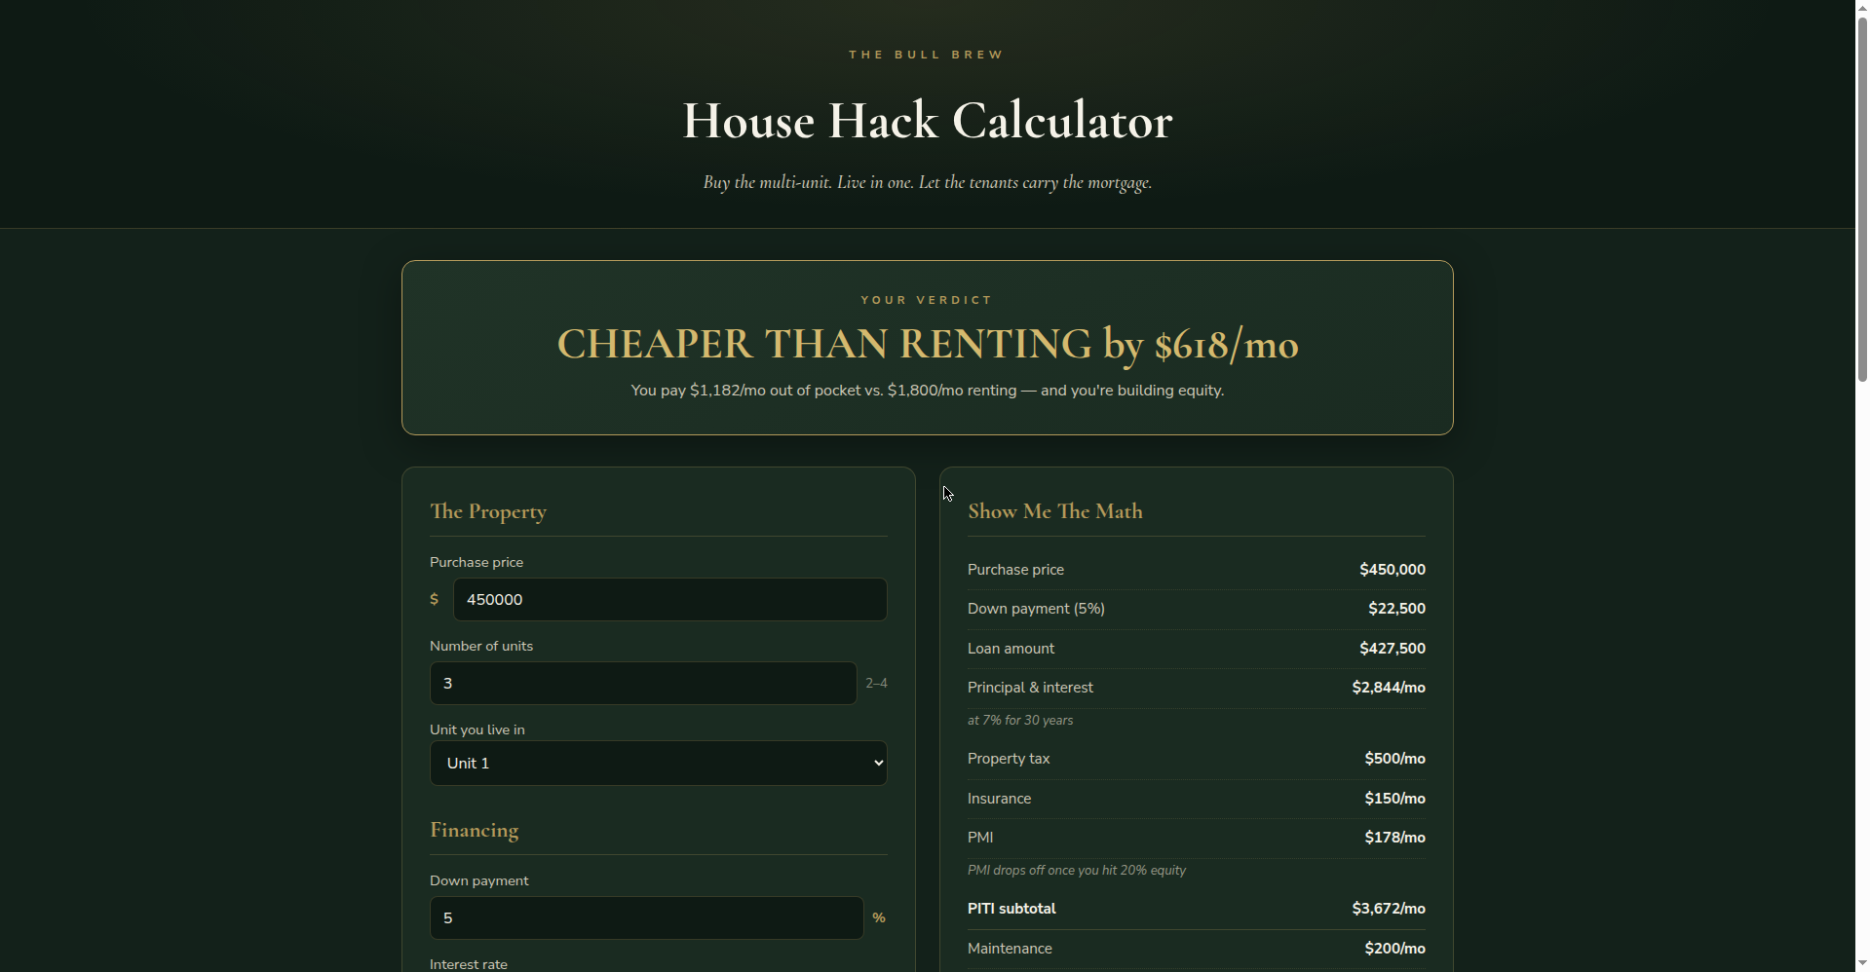Click the $178/mo PMI value

1394,838
